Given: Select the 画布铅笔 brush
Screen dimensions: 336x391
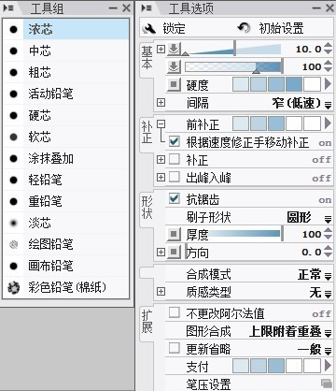Looking at the screenshot, I should click(66, 266).
